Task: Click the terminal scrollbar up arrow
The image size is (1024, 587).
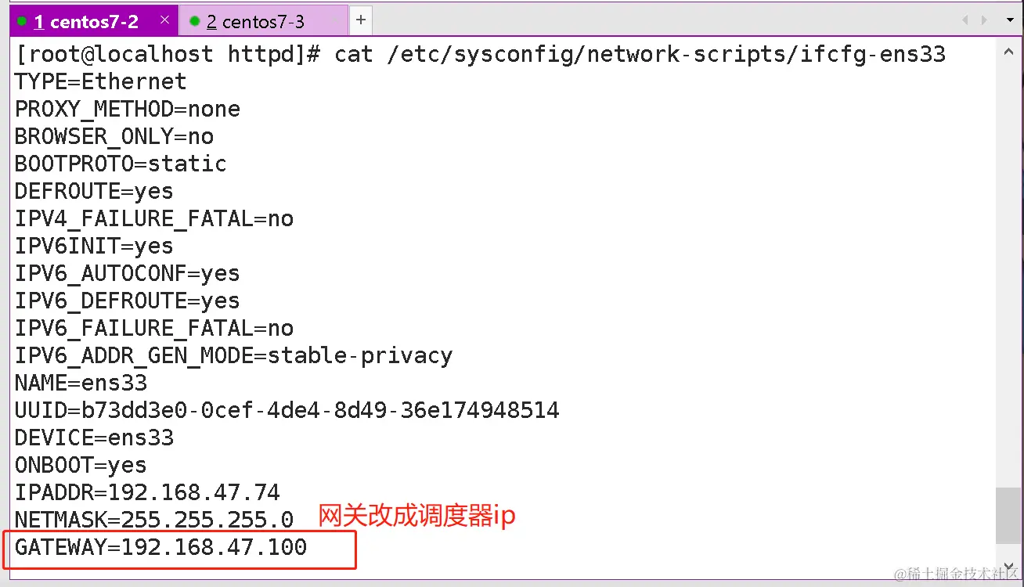Action: point(1008,53)
